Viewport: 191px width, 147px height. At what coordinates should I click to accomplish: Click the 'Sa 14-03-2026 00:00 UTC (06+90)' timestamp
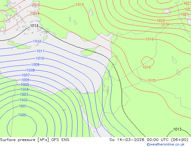tap(149, 140)
